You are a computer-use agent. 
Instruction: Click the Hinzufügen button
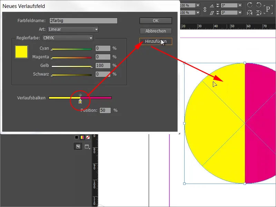[156, 41]
